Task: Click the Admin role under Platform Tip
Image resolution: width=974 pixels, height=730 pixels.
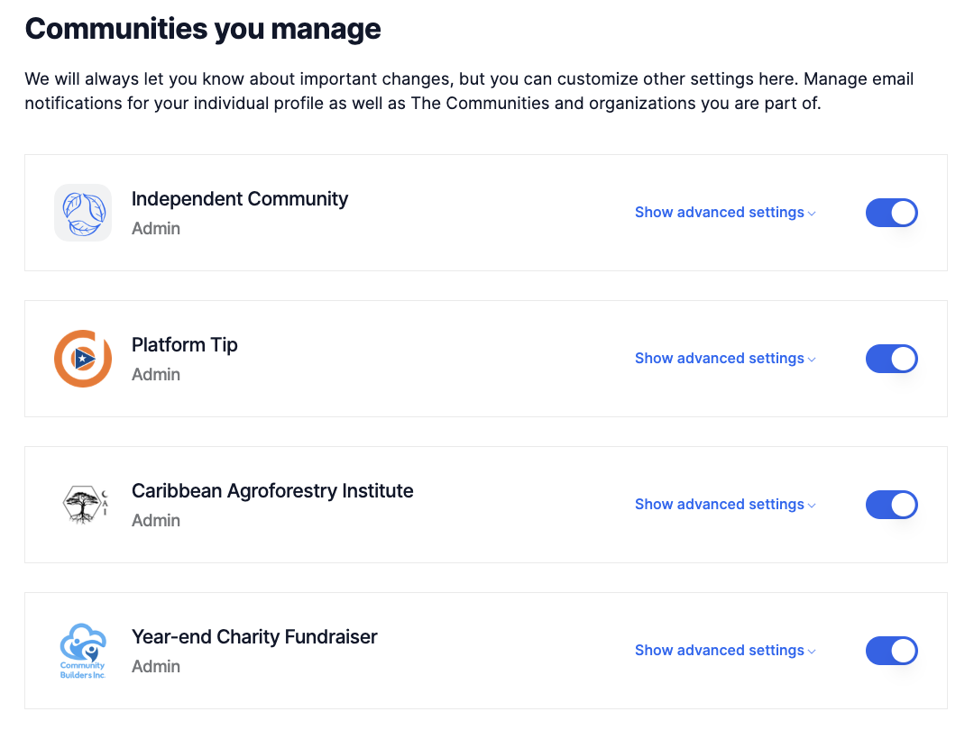Action: click(x=156, y=375)
